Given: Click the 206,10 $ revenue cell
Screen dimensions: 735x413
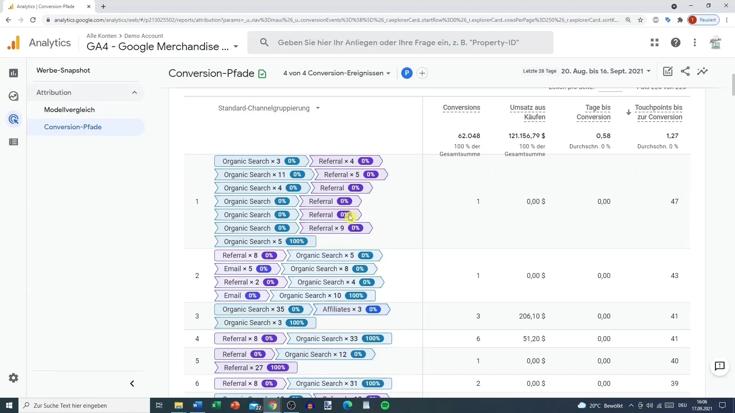Looking at the screenshot, I should coord(532,316).
